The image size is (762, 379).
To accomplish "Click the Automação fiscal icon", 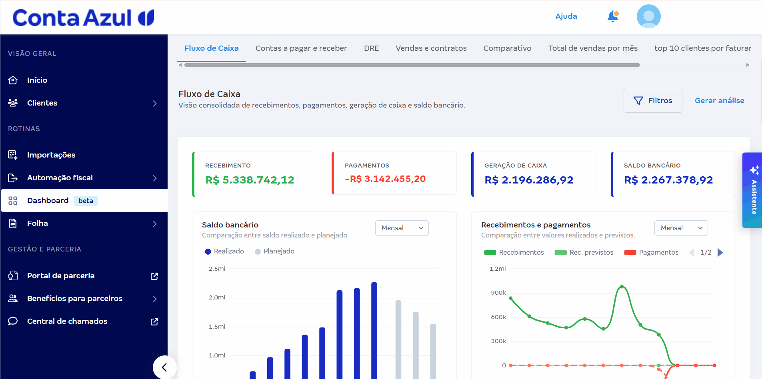I will pos(13,178).
